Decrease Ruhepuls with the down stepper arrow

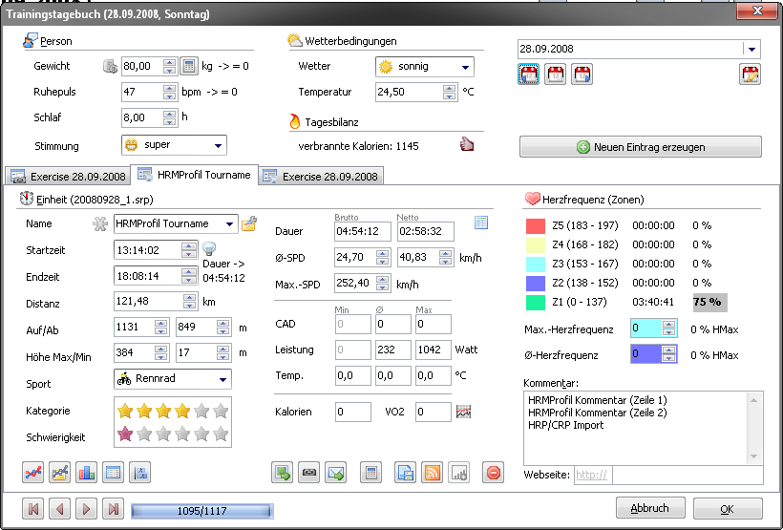coord(170,95)
